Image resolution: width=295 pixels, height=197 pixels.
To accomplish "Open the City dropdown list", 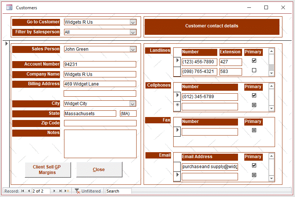I will click(133, 104).
